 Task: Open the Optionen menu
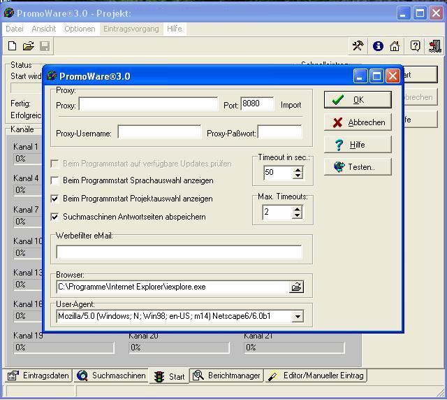pos(80,29)
